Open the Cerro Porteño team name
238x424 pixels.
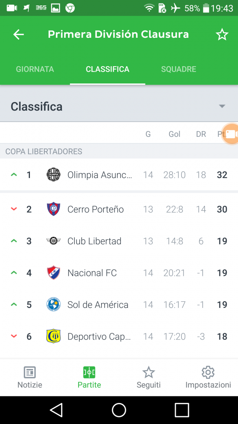(x=96, y=209)
